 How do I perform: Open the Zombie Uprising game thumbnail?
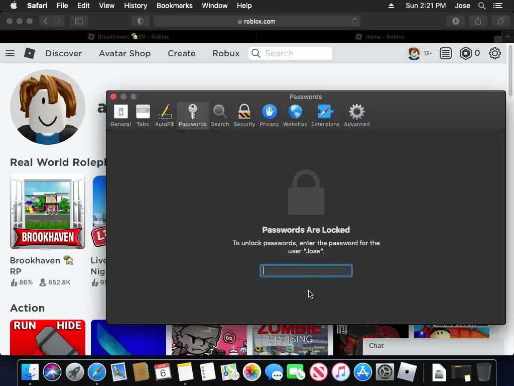pos(290,340)
